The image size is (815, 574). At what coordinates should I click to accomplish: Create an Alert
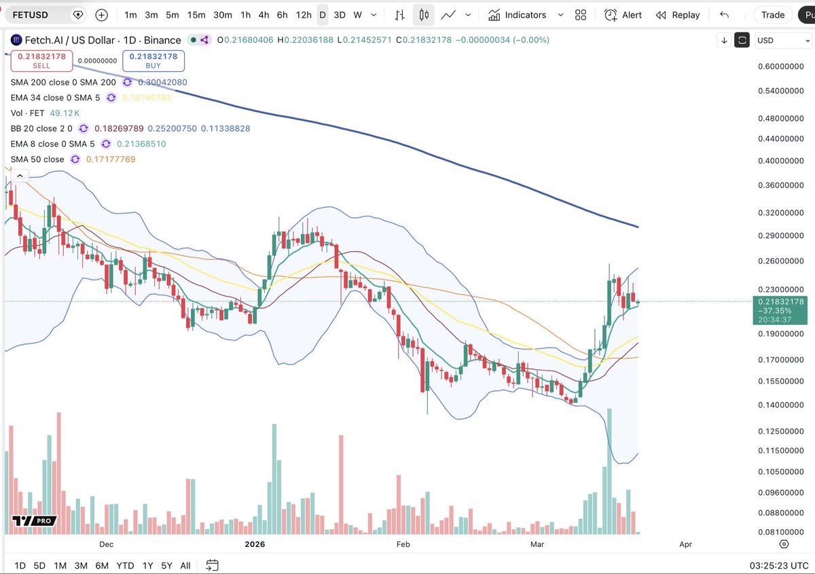(623, 15)
